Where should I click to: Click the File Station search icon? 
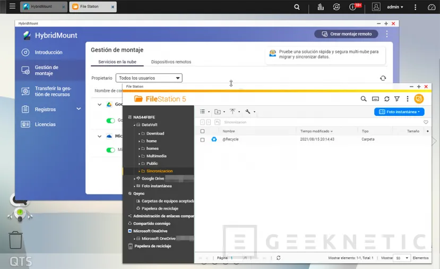[364, 99]
